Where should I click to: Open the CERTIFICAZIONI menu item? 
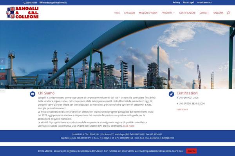pos(187,13)
